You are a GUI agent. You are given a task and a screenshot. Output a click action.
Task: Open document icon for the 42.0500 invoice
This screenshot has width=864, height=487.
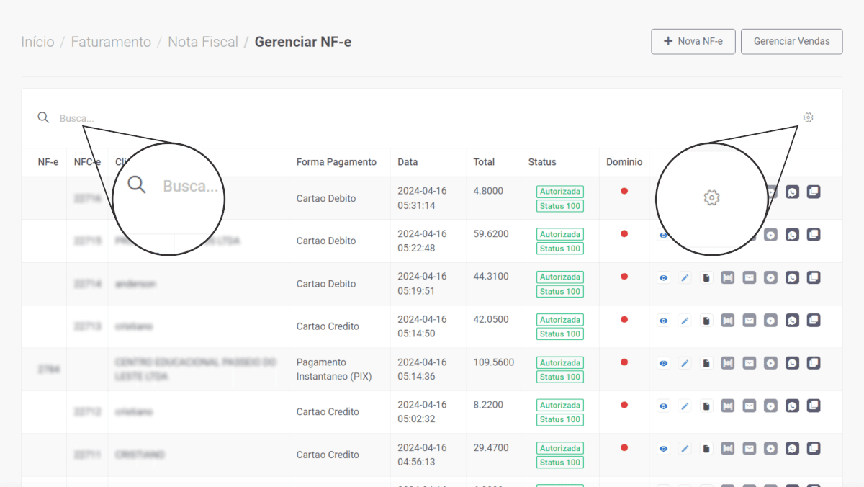(706, 321)
